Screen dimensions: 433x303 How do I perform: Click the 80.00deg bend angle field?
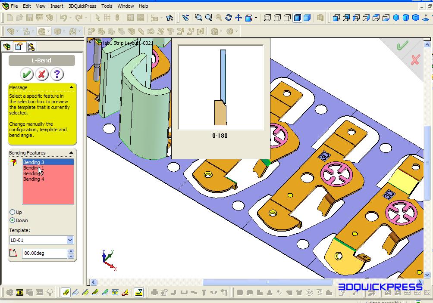click(44, 253)
